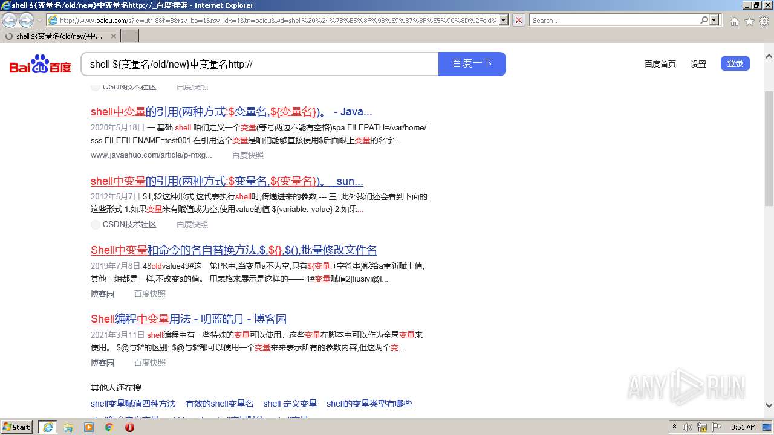Click the page scrollbar up arrow
The height and width of the screenshot is (435, 774).
tap(769, 56)
